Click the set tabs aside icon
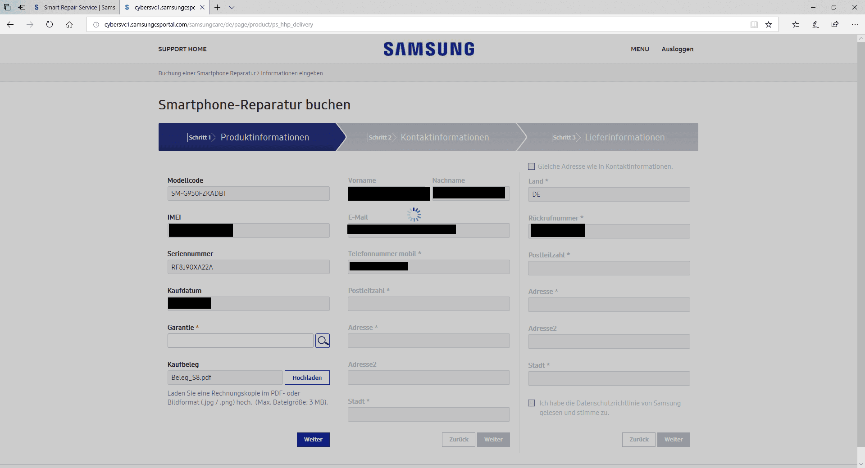This screenshot has width=865, height=468. tap(22, 7)
